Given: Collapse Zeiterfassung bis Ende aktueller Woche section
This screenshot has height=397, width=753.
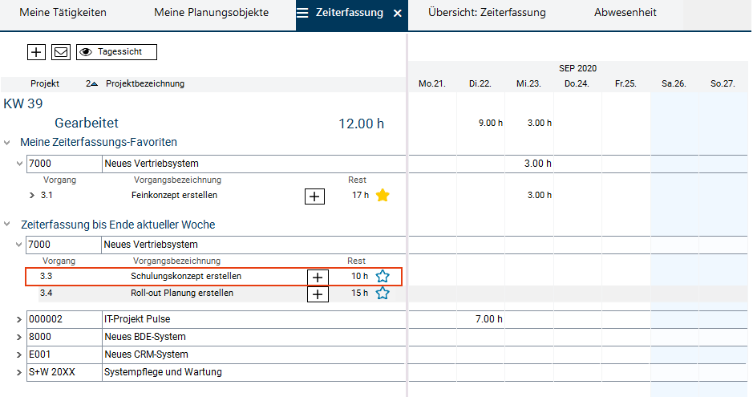Looking at the screenshot, I should [6, 225].
